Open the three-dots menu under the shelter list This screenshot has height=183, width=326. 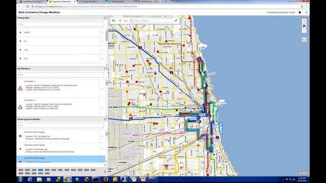[105, 165]
